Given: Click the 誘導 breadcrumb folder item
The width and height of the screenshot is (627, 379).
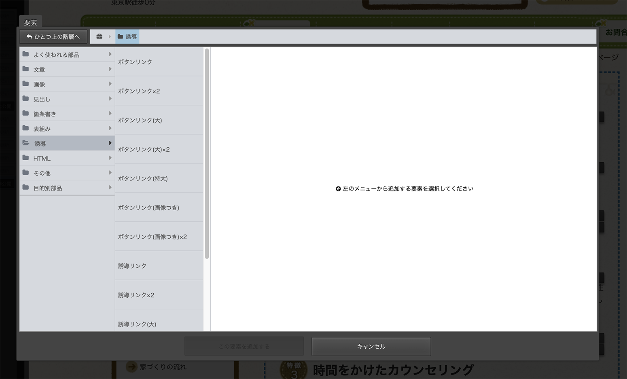Looking at the screenshot, I should point(127,36).
